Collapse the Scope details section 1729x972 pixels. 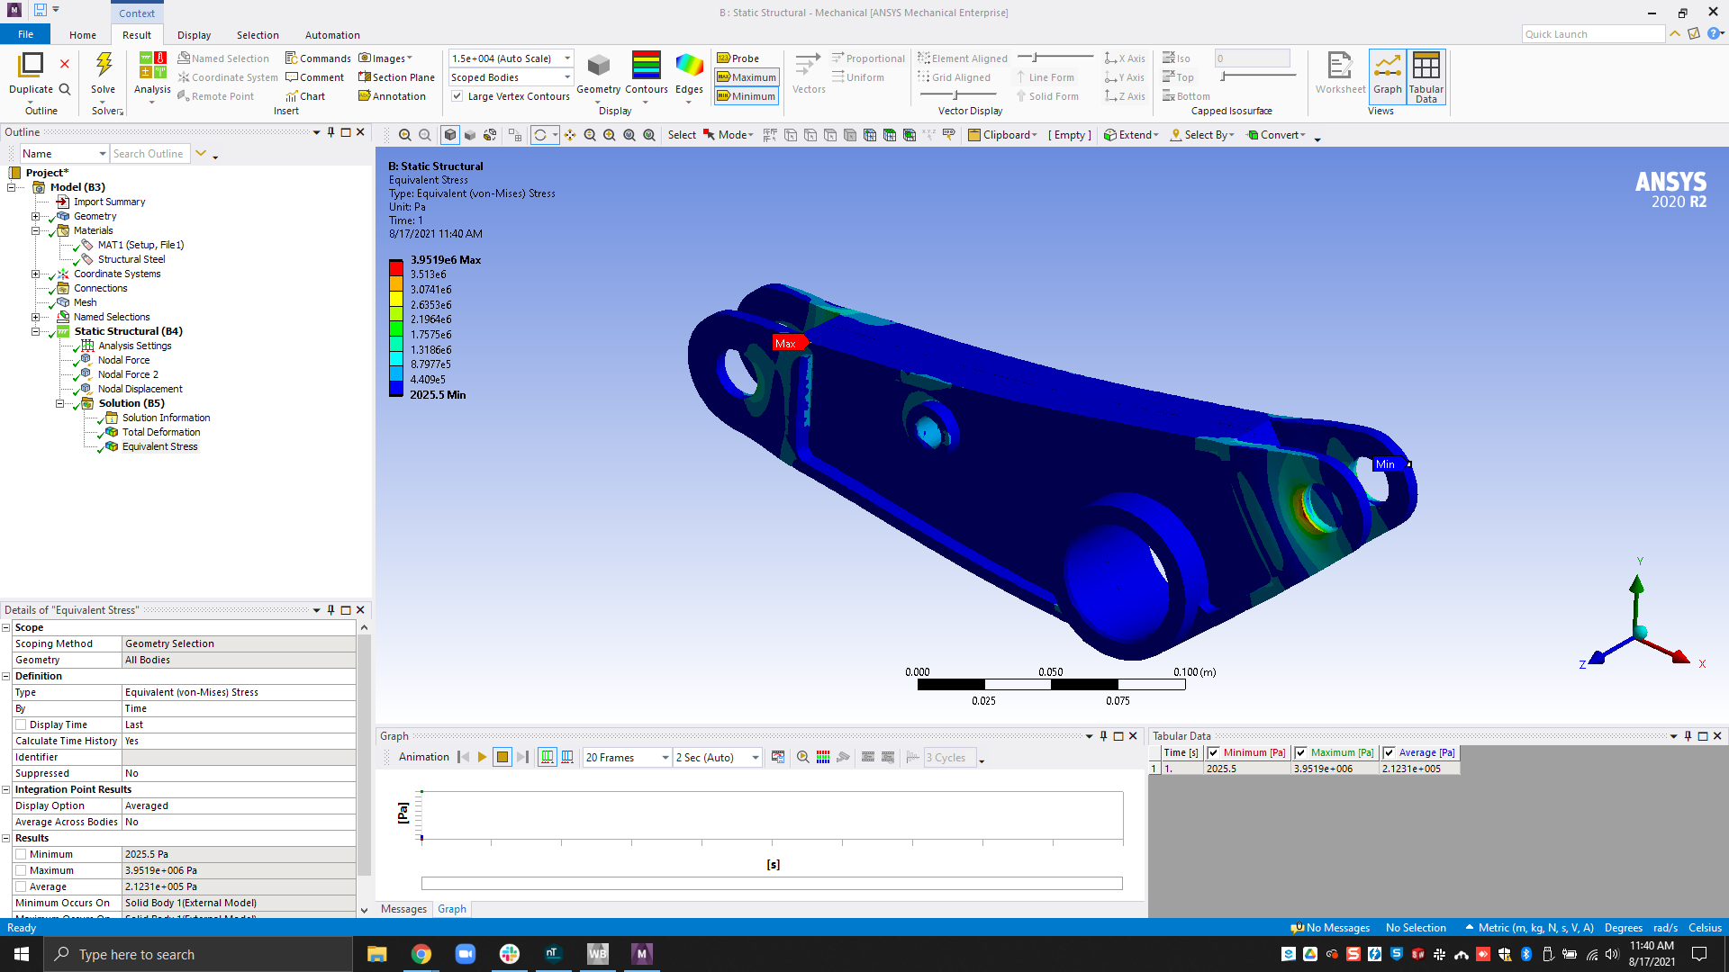[x=6, y=627]
